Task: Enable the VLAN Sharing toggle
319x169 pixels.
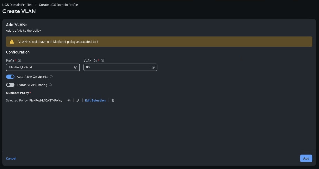Action: click(x=10, y=85)
